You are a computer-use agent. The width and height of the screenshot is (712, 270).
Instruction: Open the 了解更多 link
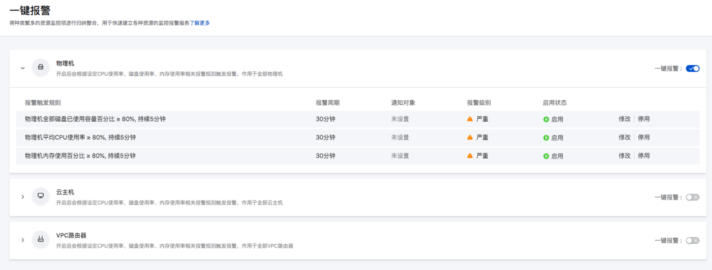tap(199, 23)
